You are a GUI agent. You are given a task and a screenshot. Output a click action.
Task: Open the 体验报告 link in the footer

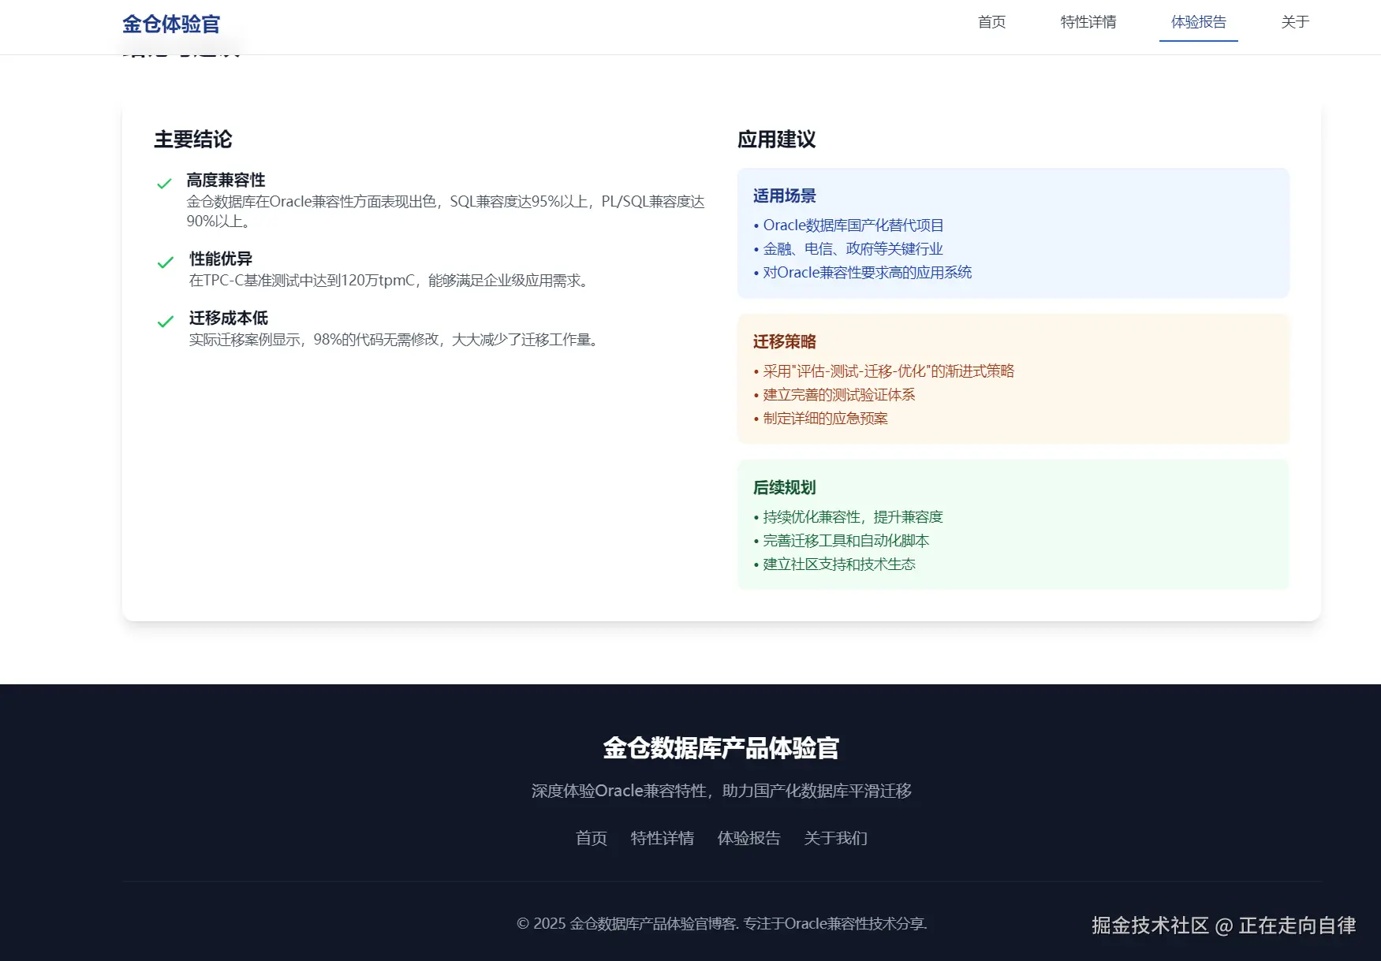pyautogui.click(x=749, y=838)
